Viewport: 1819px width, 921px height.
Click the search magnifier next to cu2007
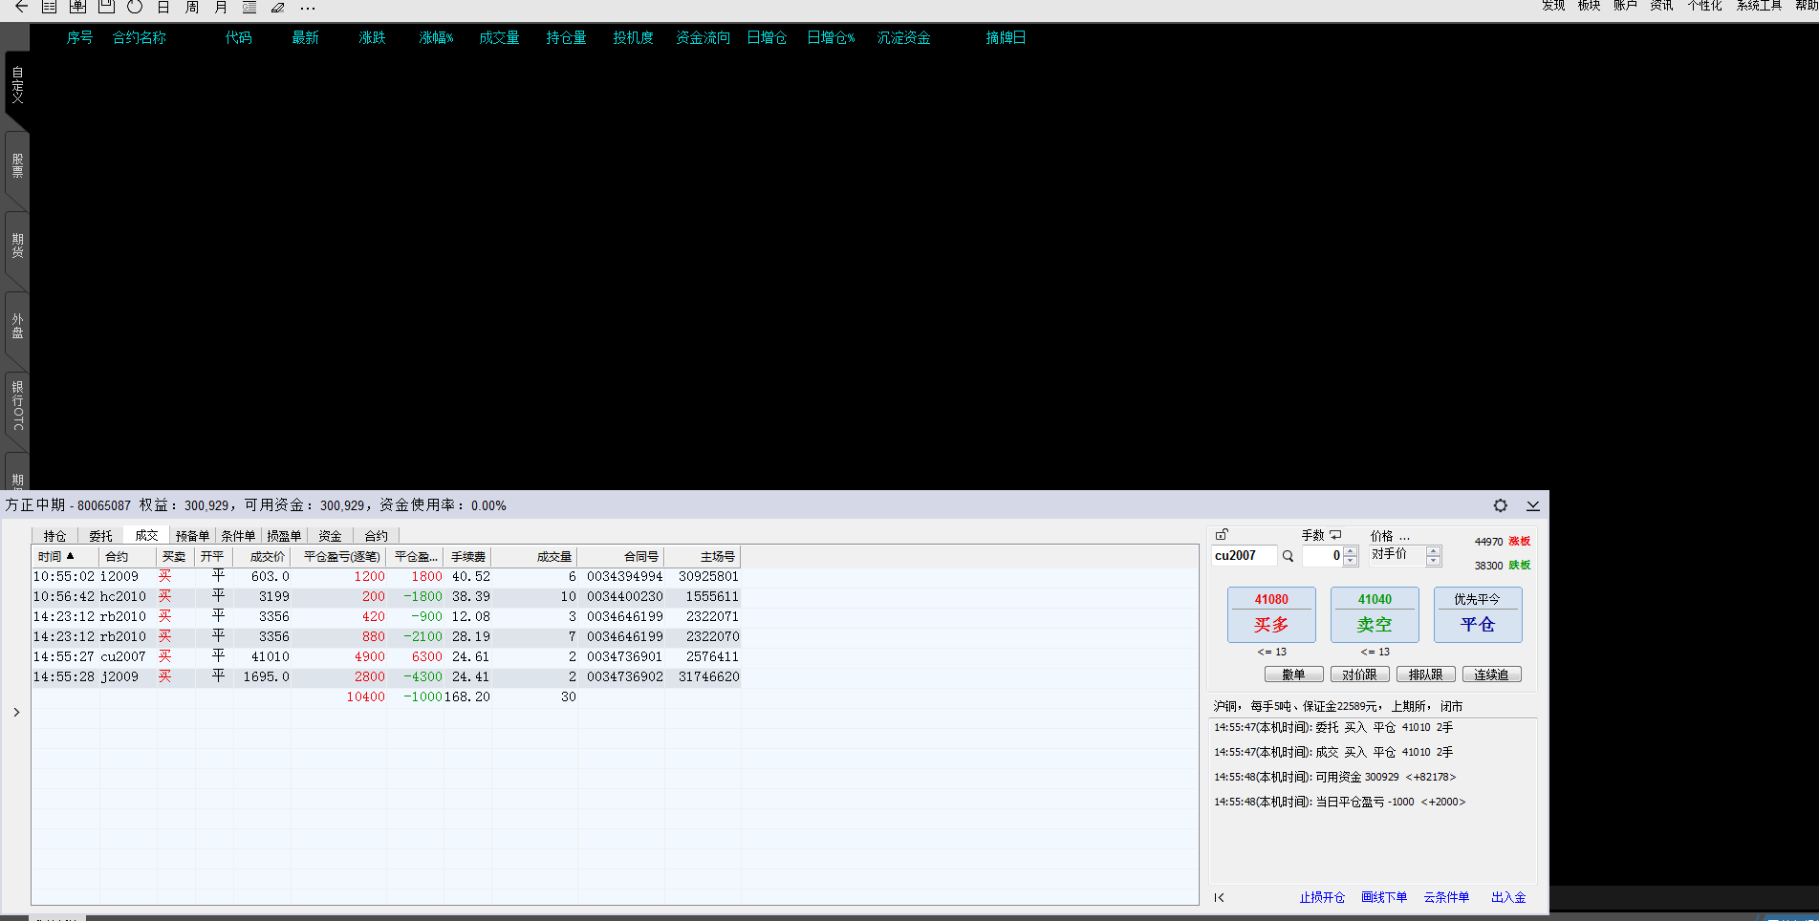coord(1288,556)
